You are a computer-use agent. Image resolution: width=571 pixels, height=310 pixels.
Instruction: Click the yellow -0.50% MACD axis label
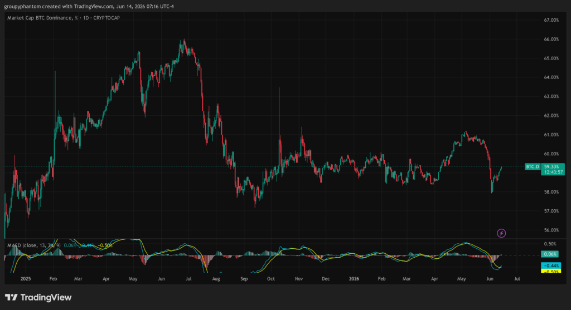coord(551,272)
